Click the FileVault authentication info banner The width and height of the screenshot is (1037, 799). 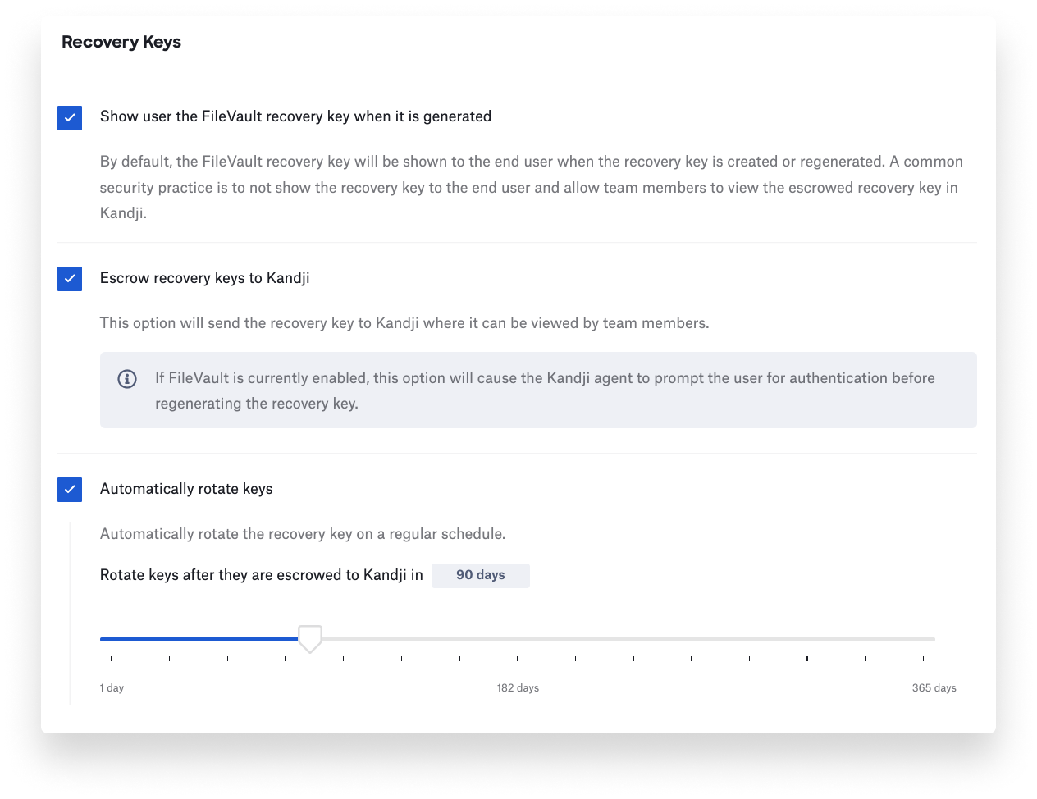tap(538, 390)
